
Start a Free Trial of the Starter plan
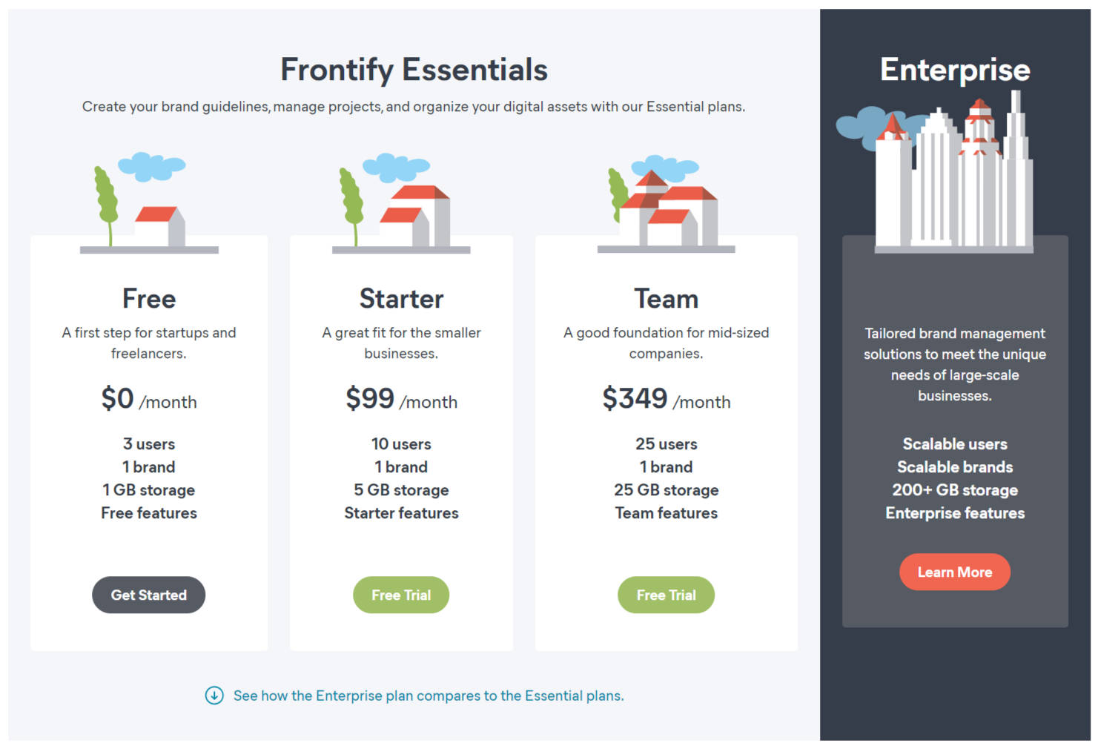tap(401, 595)
